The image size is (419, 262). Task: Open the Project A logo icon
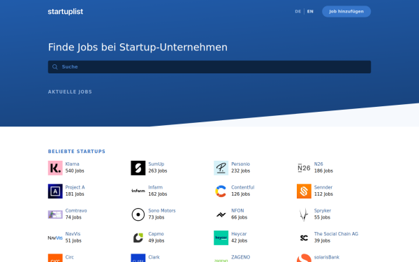tap(55, 191)
